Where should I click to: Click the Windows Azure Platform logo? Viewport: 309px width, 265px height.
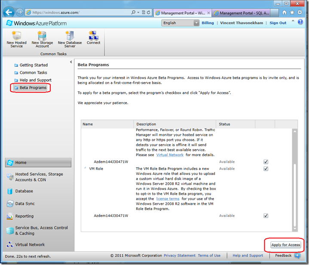[x=37, y=23]
